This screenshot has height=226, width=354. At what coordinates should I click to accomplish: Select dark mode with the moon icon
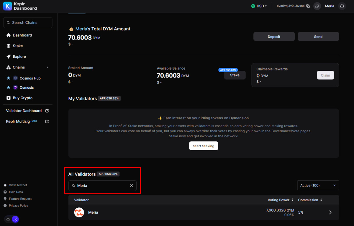point(15,219)
